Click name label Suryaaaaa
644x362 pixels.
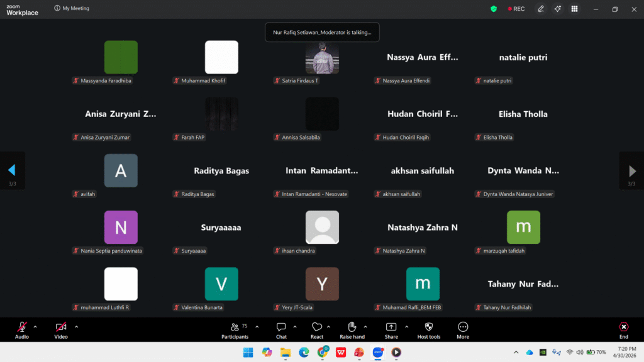point(190,250)
